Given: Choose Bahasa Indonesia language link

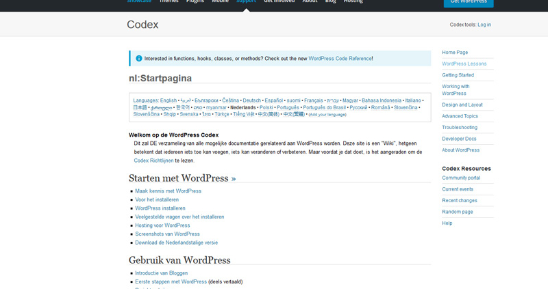Looking at the screenshot, I should point(382,100).
